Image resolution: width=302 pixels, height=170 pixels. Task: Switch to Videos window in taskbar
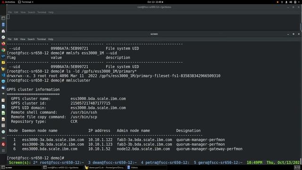click(x=146, y=168)
